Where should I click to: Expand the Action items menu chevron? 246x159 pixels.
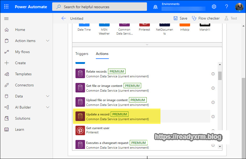pyautogui.click(x=48, y=41)
